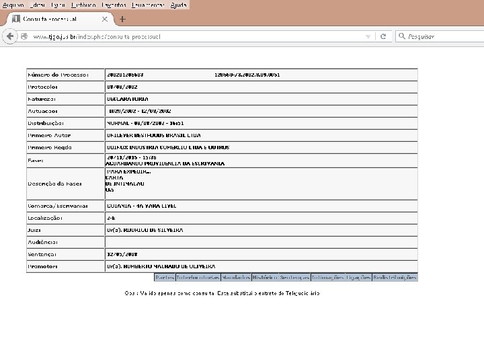The width and height of the screenshot is (484, 363).
Task: Click process number 200201206603
Action: (x=125, y=75)
